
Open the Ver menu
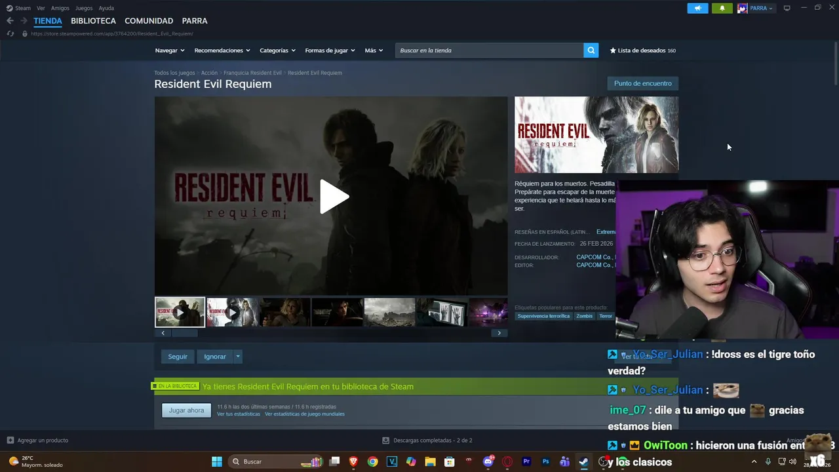click(41, 8)
